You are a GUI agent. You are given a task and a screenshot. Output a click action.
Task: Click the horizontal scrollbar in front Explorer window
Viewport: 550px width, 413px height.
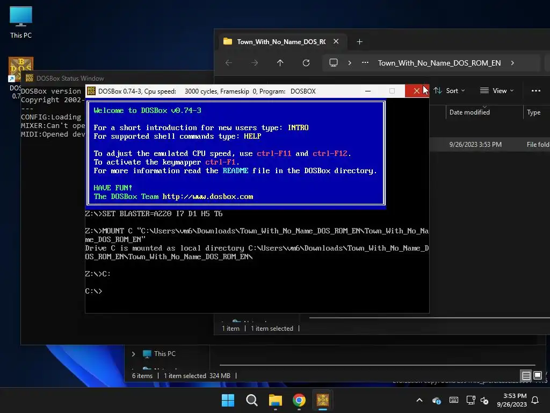[429, 318]
